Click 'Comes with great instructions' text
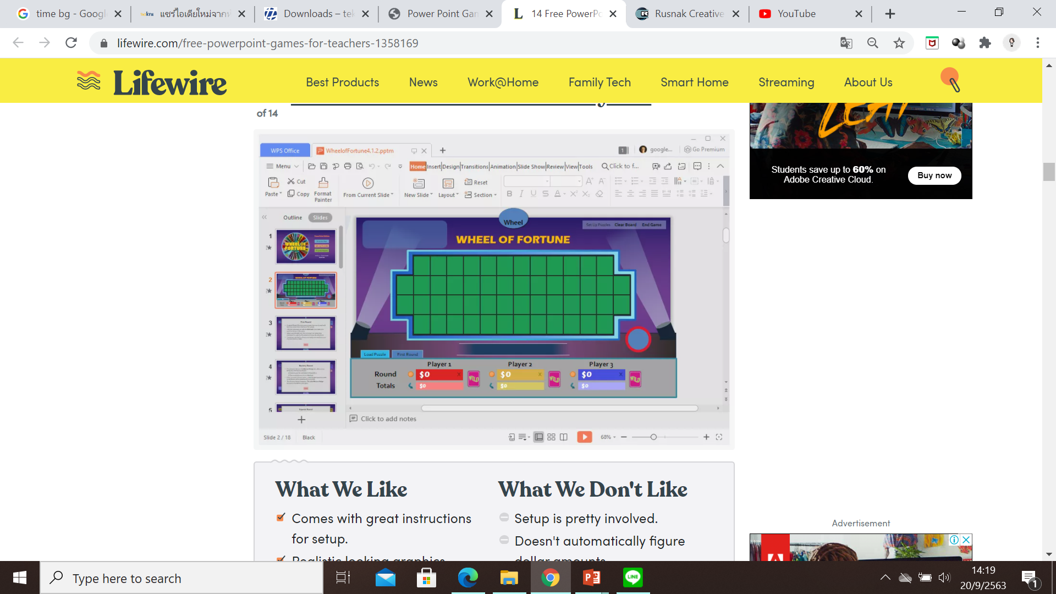This screenshot has width=1056, height=594. click(x=381, y=519)
